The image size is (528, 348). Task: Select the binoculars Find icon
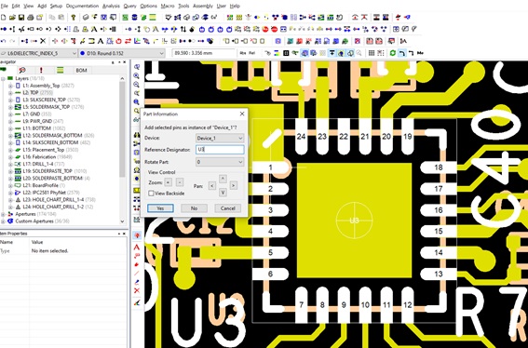tap(136, 135)
